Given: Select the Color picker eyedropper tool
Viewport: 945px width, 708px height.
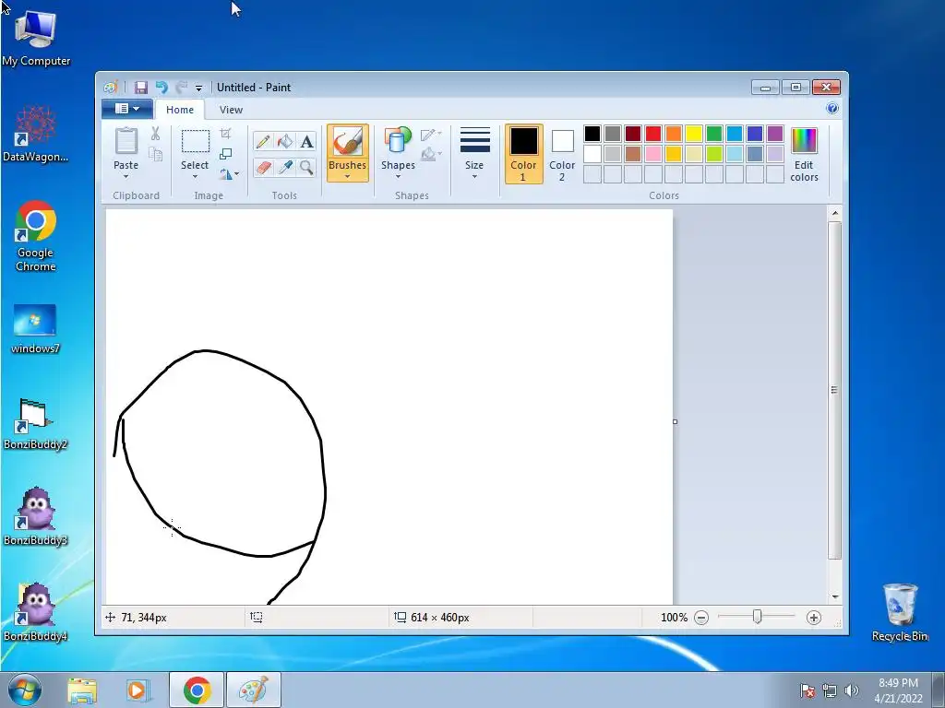Looking at the screenshot, I should (284, 167).
